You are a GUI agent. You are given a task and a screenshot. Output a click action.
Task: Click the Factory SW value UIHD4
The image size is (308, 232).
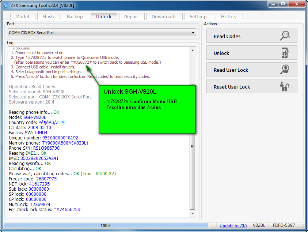[41, 133]
